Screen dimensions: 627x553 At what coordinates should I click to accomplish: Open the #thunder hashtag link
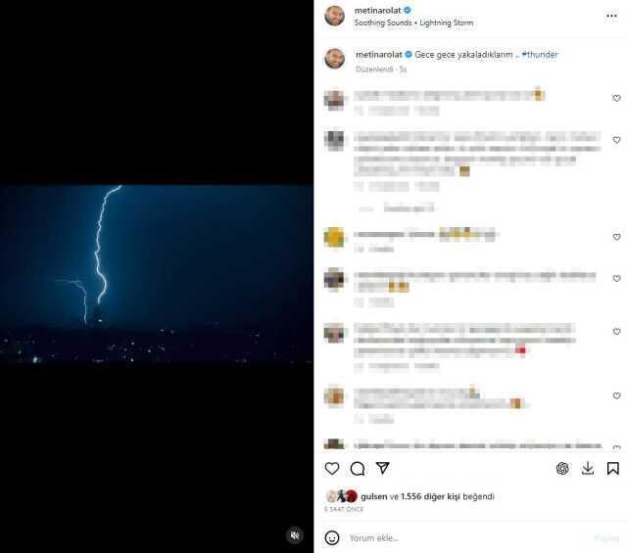point(540,55)
